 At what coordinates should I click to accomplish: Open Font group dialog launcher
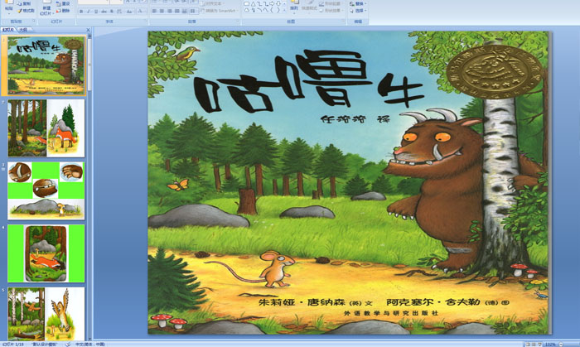click(x=145, y=22)
